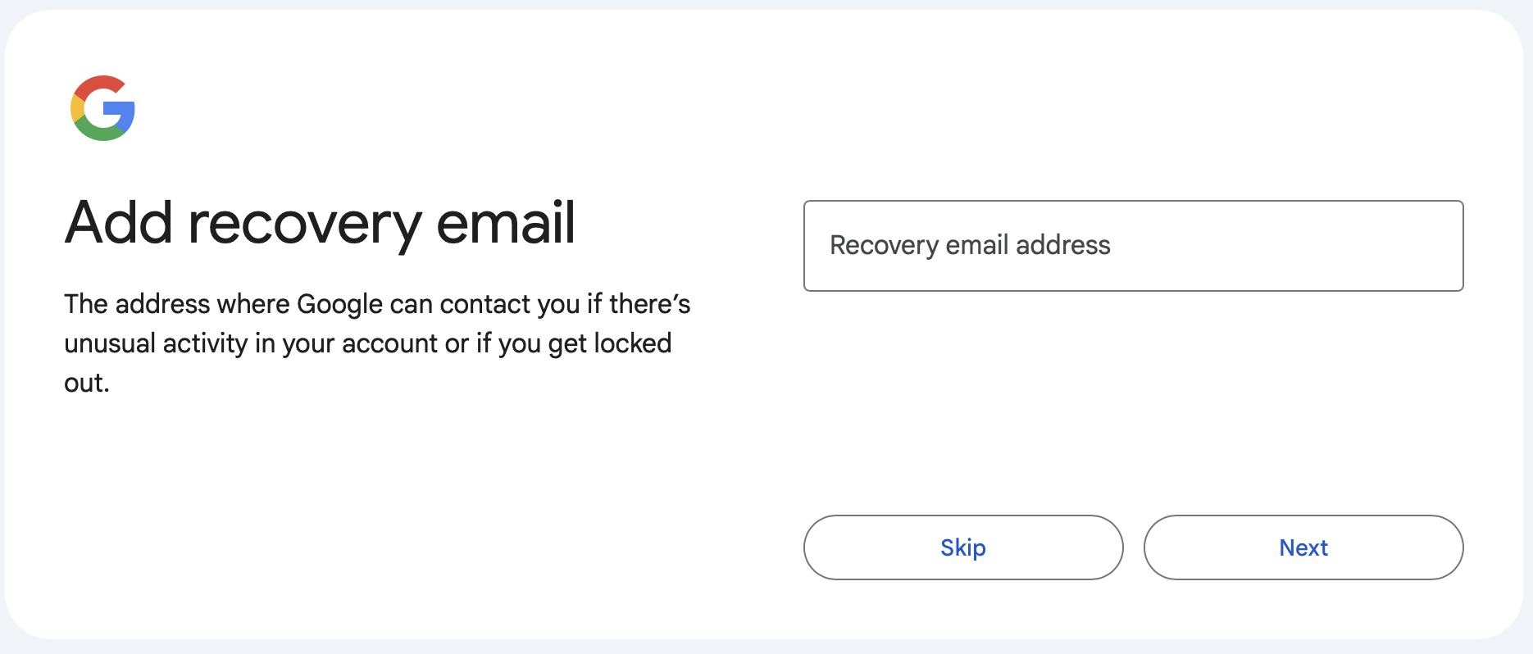Click the "Recovery email address" placeholder text
The image size is (1533, 654).
970,245
